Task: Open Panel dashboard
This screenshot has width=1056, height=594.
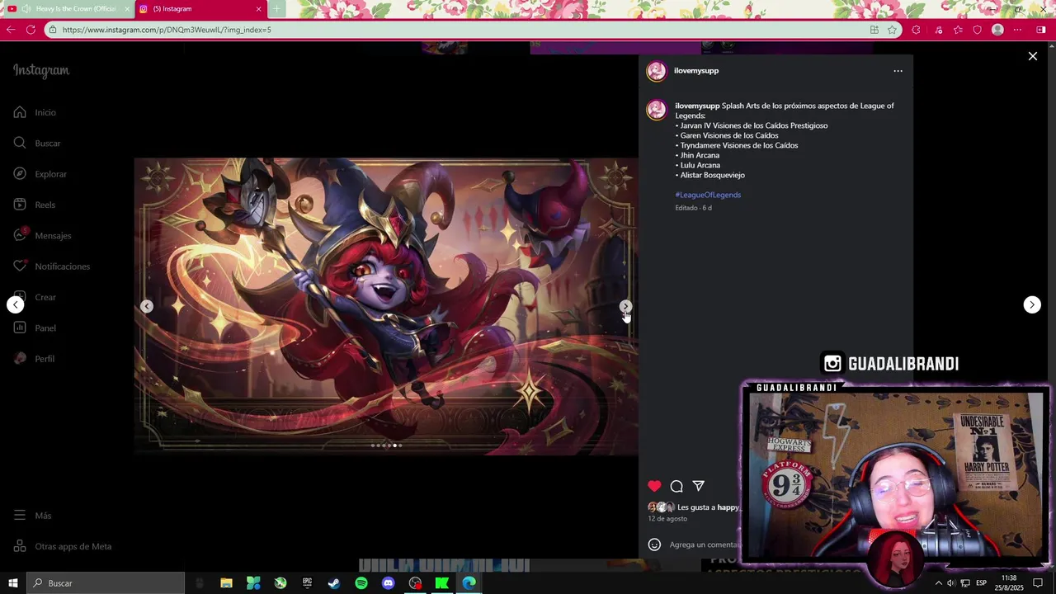Action: (35, 328)
